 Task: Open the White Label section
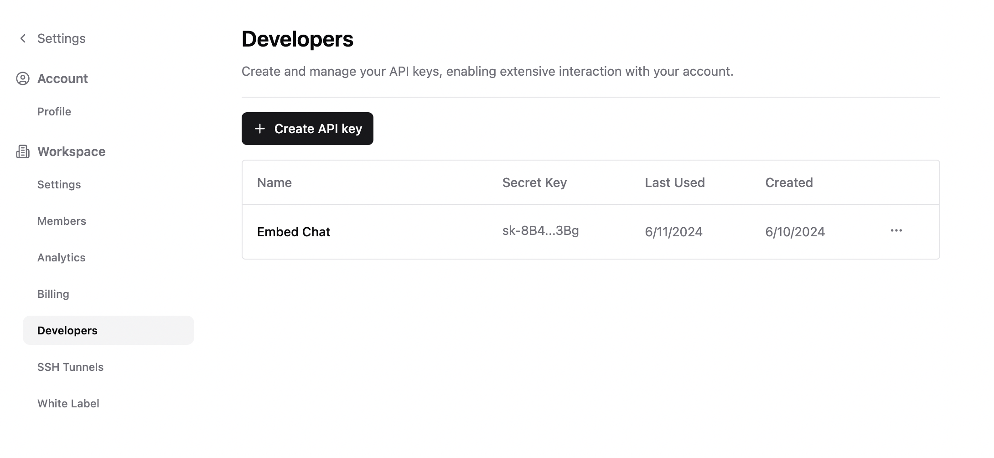(x=68, y=403)
